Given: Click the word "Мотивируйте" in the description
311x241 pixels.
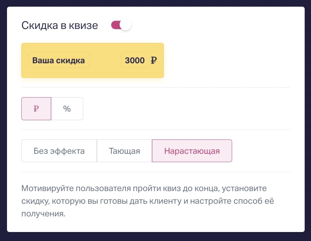Looking at the screenshot, I should (x=47, y=189).
